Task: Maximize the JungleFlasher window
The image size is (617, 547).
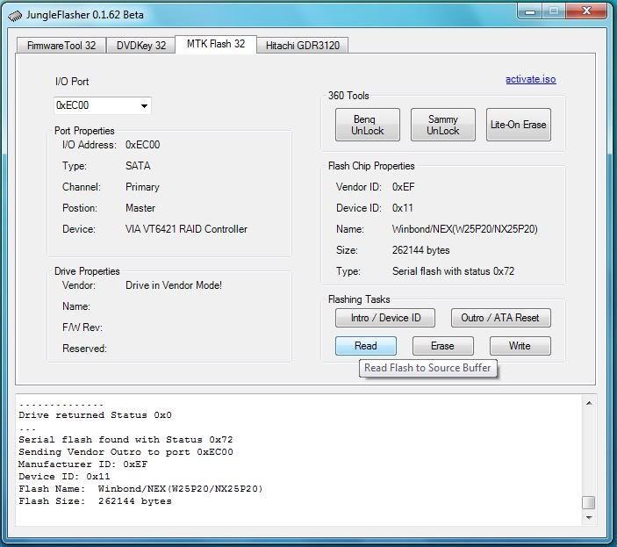Action: coord(554,11)
